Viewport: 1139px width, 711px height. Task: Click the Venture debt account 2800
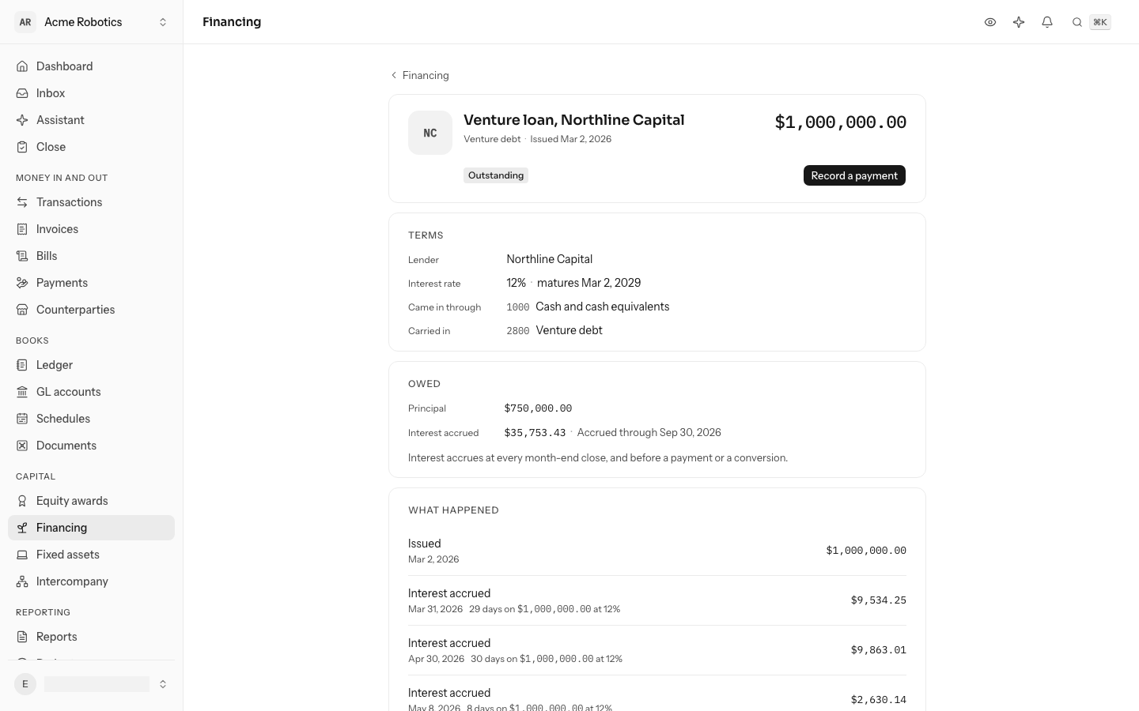click(554, 330)
